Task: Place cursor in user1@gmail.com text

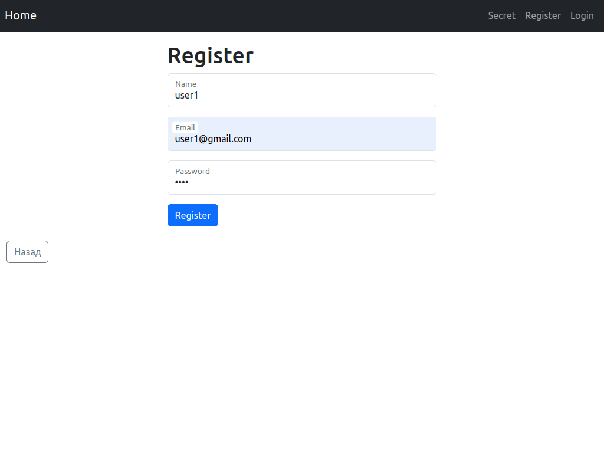Action: [x=213, y=139]
